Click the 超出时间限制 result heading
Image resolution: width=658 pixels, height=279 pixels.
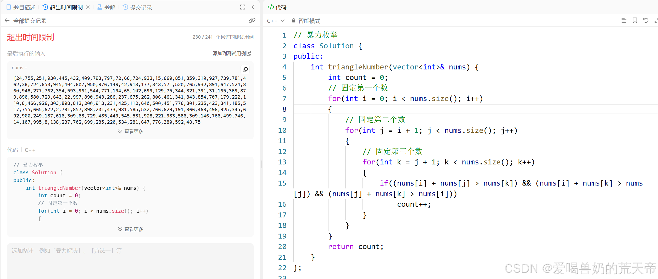click(x=30, y=37)
